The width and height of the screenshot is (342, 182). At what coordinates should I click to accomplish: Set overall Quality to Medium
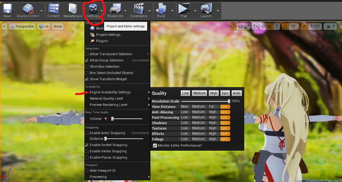199,93
